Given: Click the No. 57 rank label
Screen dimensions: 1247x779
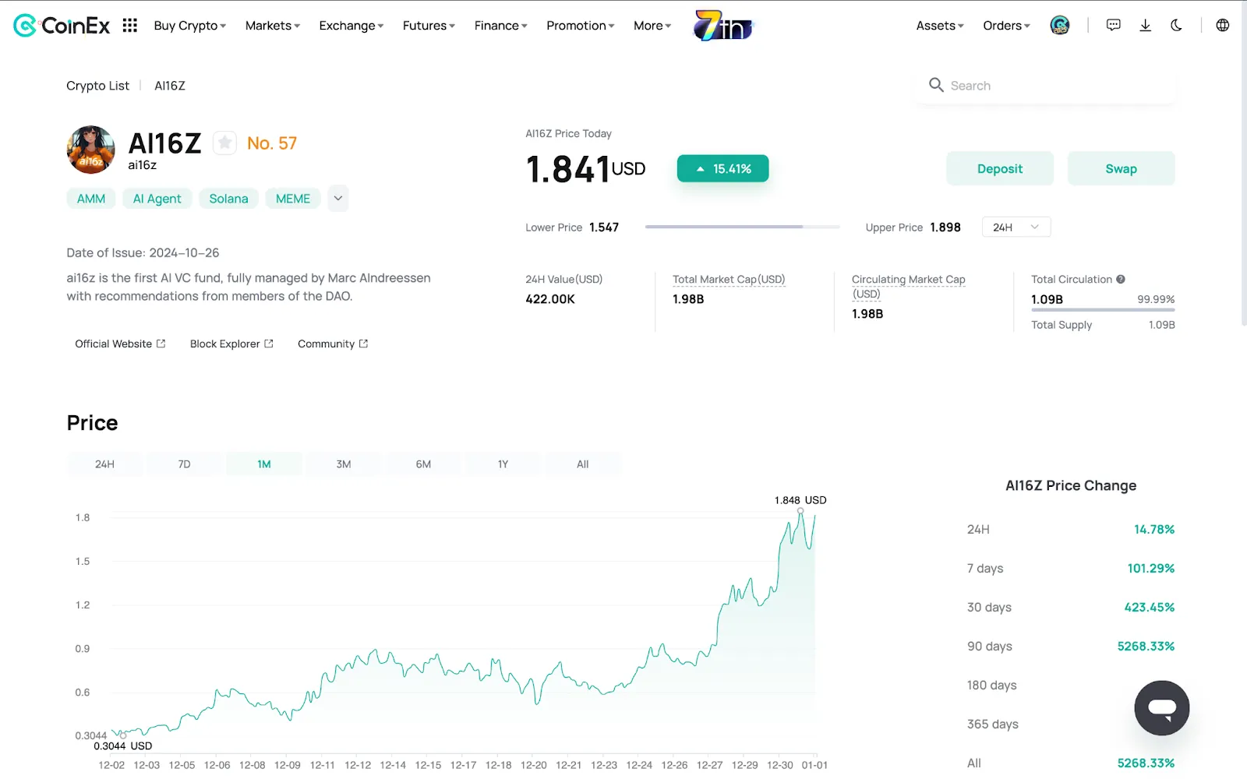Looking at the screenshot, I should coord(272,143).
